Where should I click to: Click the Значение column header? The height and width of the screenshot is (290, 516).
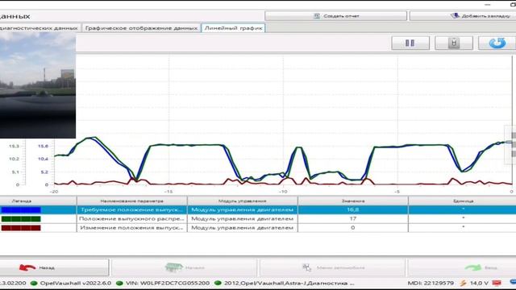tap(353, 201)
